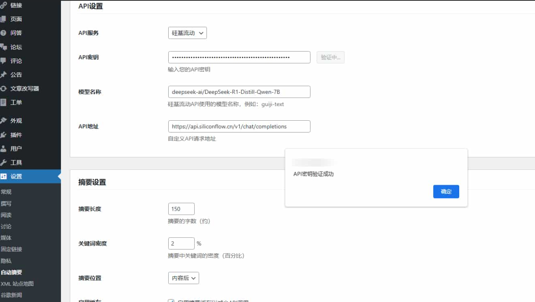Click the 外观 appearance brush icon
535x302 pixels.
pos(3,121)
